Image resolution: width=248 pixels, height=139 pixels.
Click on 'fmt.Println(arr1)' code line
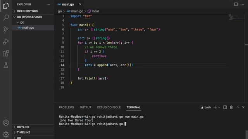pyautogui.click(x=93, y=78)
